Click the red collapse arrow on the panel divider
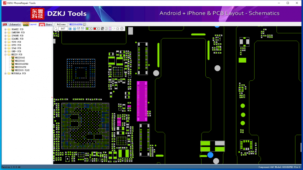This screenshot has width=303, height=170. [x=52, y=97]
